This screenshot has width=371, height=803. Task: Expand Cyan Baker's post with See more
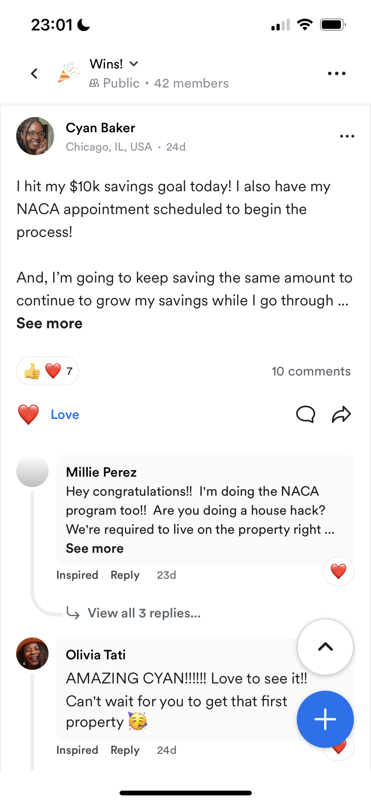coord(49,323)
